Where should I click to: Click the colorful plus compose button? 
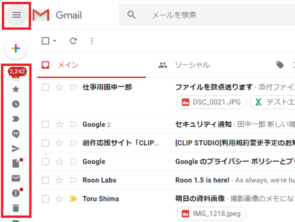tap(16, 49)
